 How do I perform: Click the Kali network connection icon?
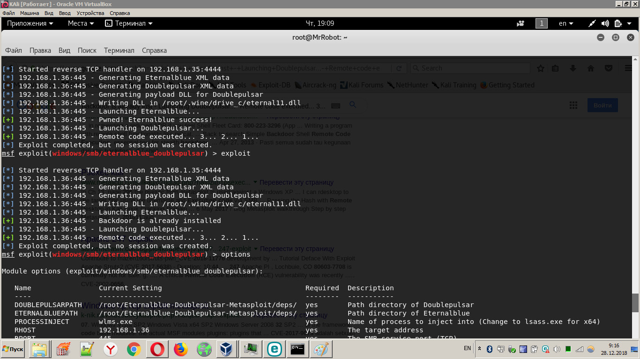[593, 23]
